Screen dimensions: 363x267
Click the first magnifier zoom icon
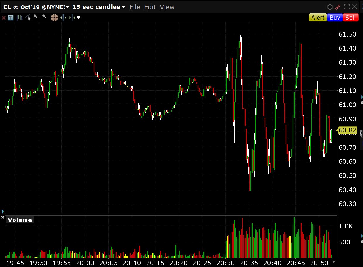click(36, 17)
